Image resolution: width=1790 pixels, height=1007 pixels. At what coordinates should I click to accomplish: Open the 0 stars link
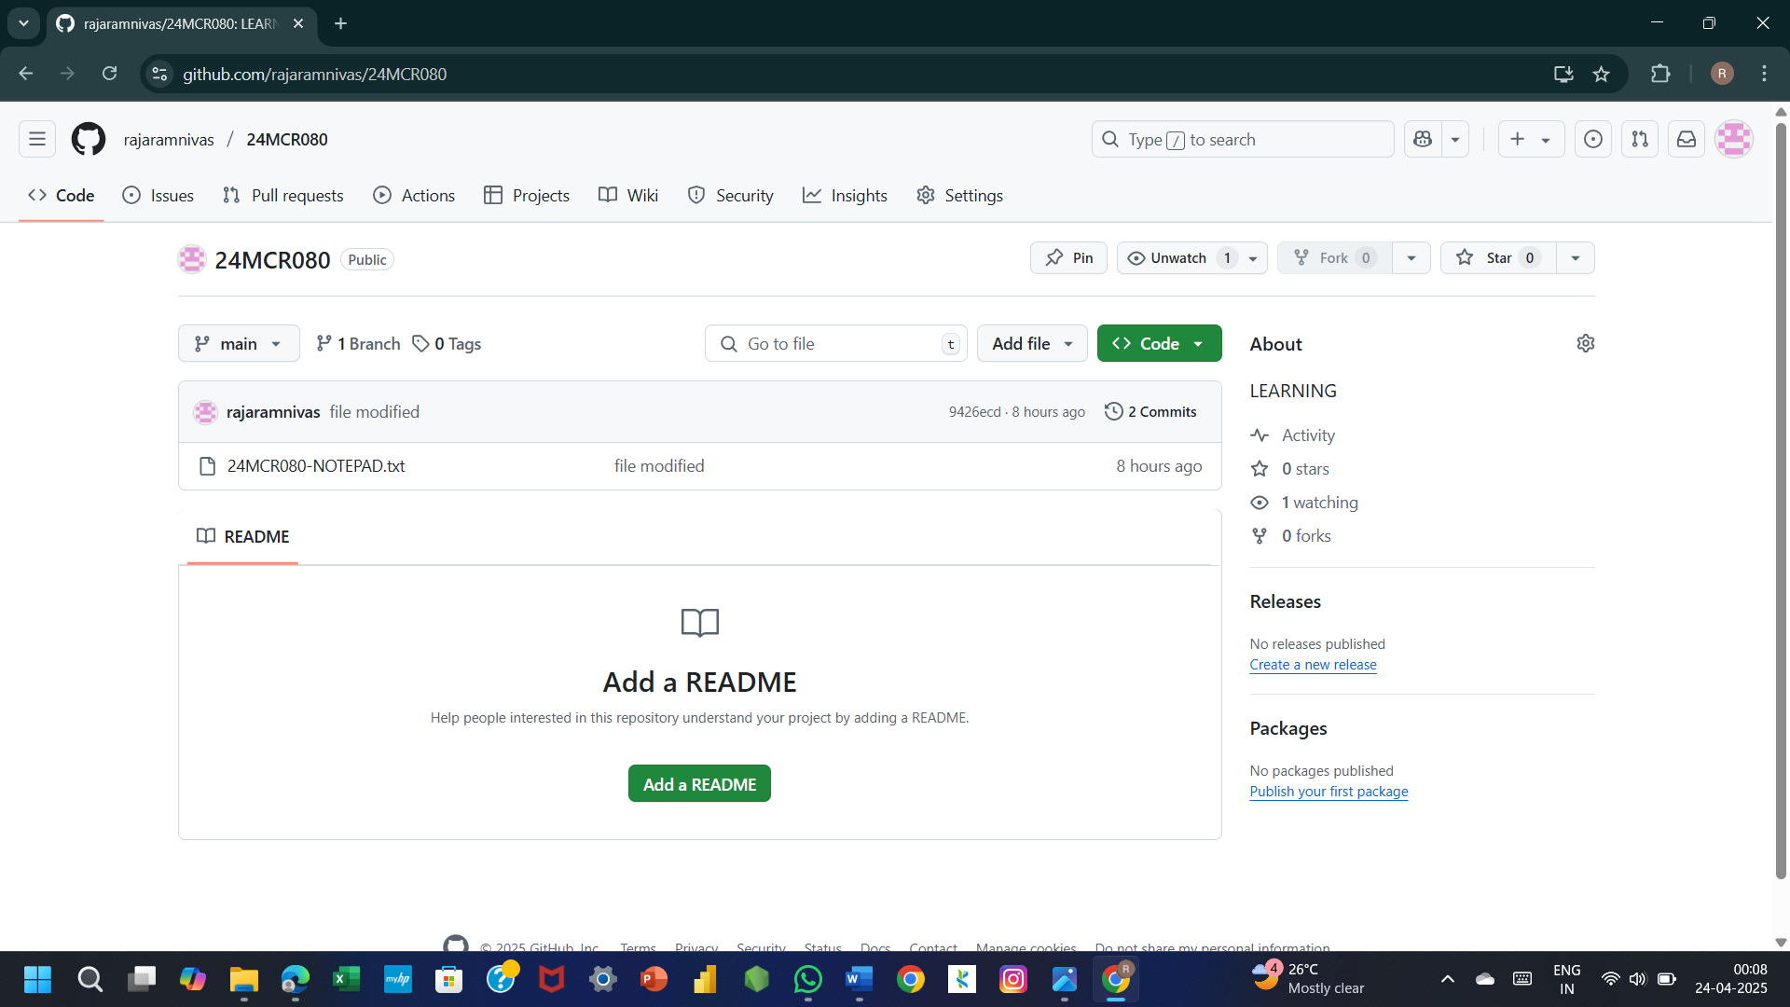tap(1290, 469)
